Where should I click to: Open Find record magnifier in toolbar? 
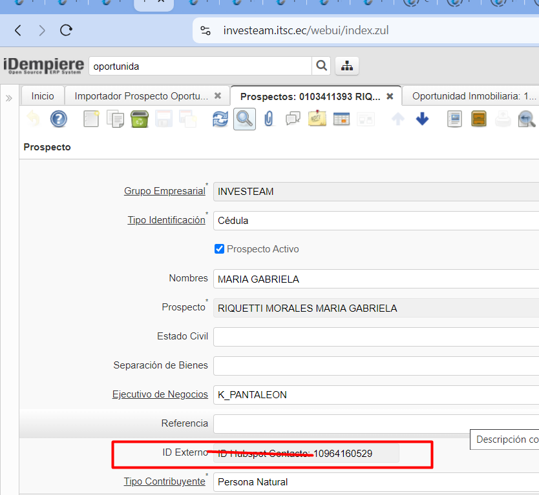[x=244, y=119]
